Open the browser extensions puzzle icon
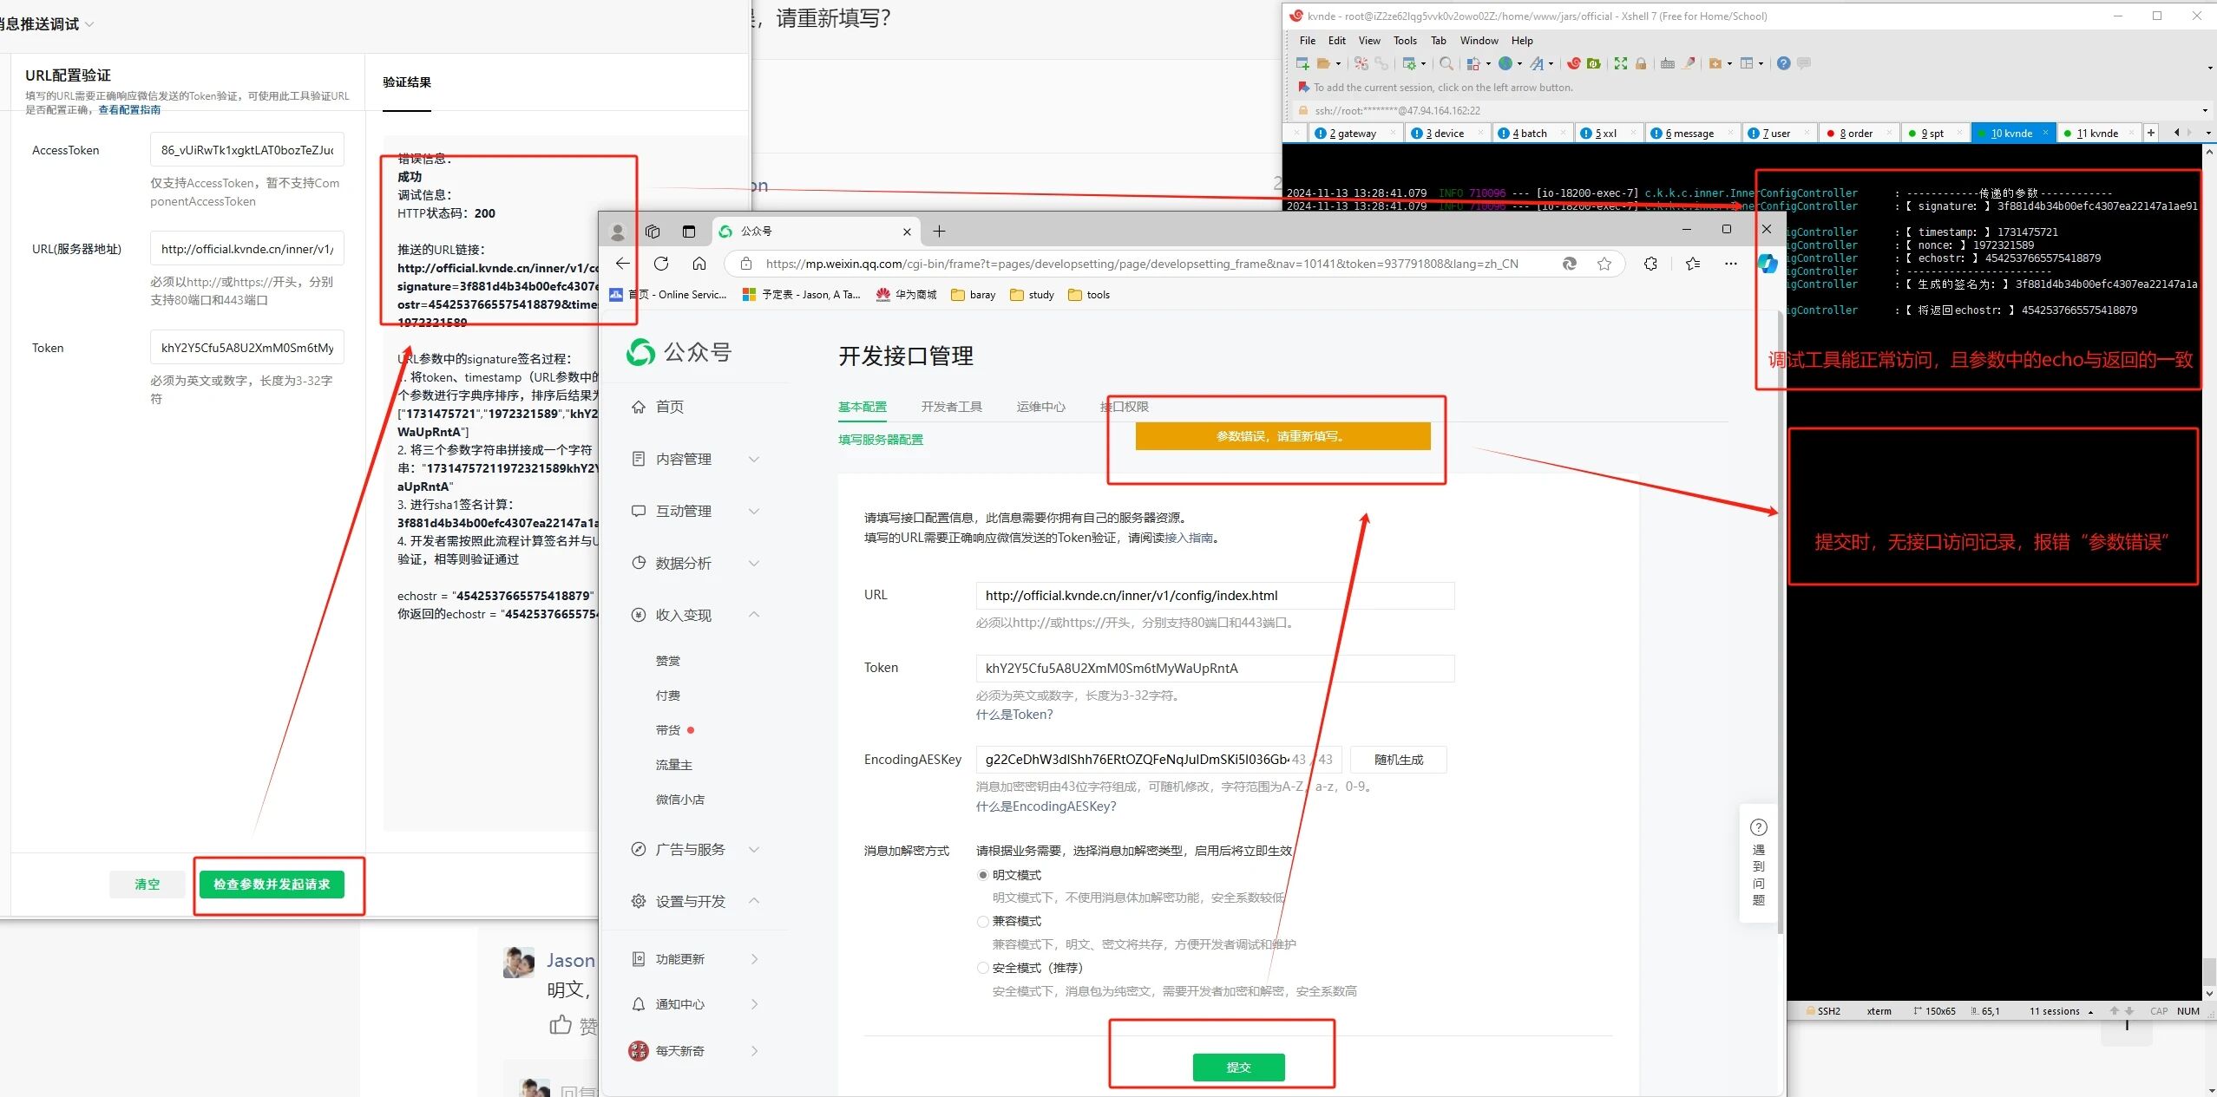The image size is (2217, 1097). point(1650,264)
